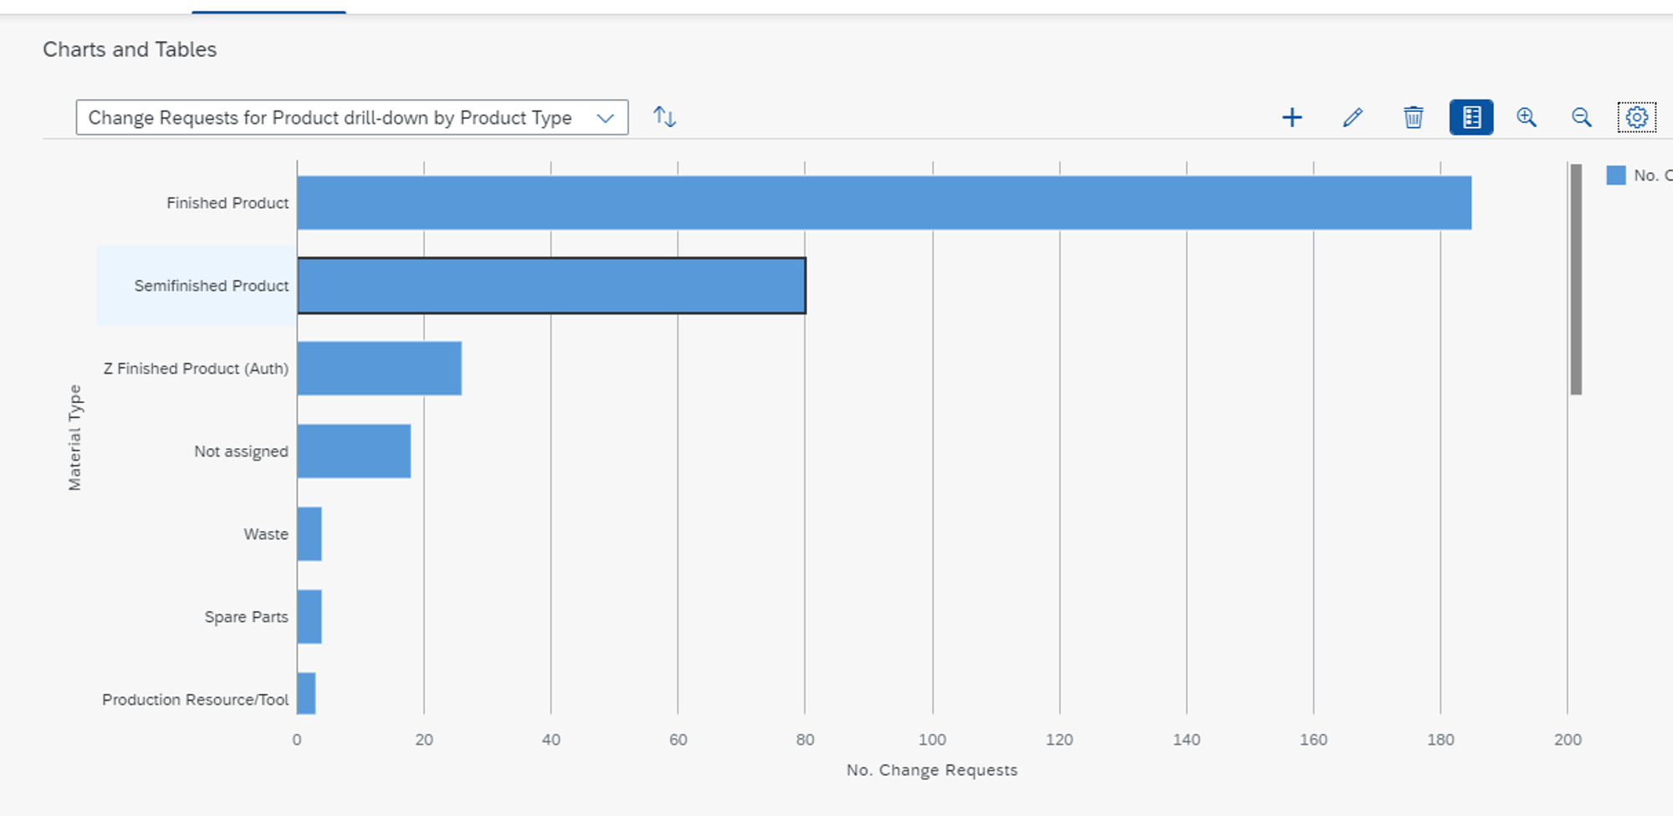Select the Semifinished Product bar
Image resolution: width=1673 pixels, height=816 pixels.
(x=551, y=286)
